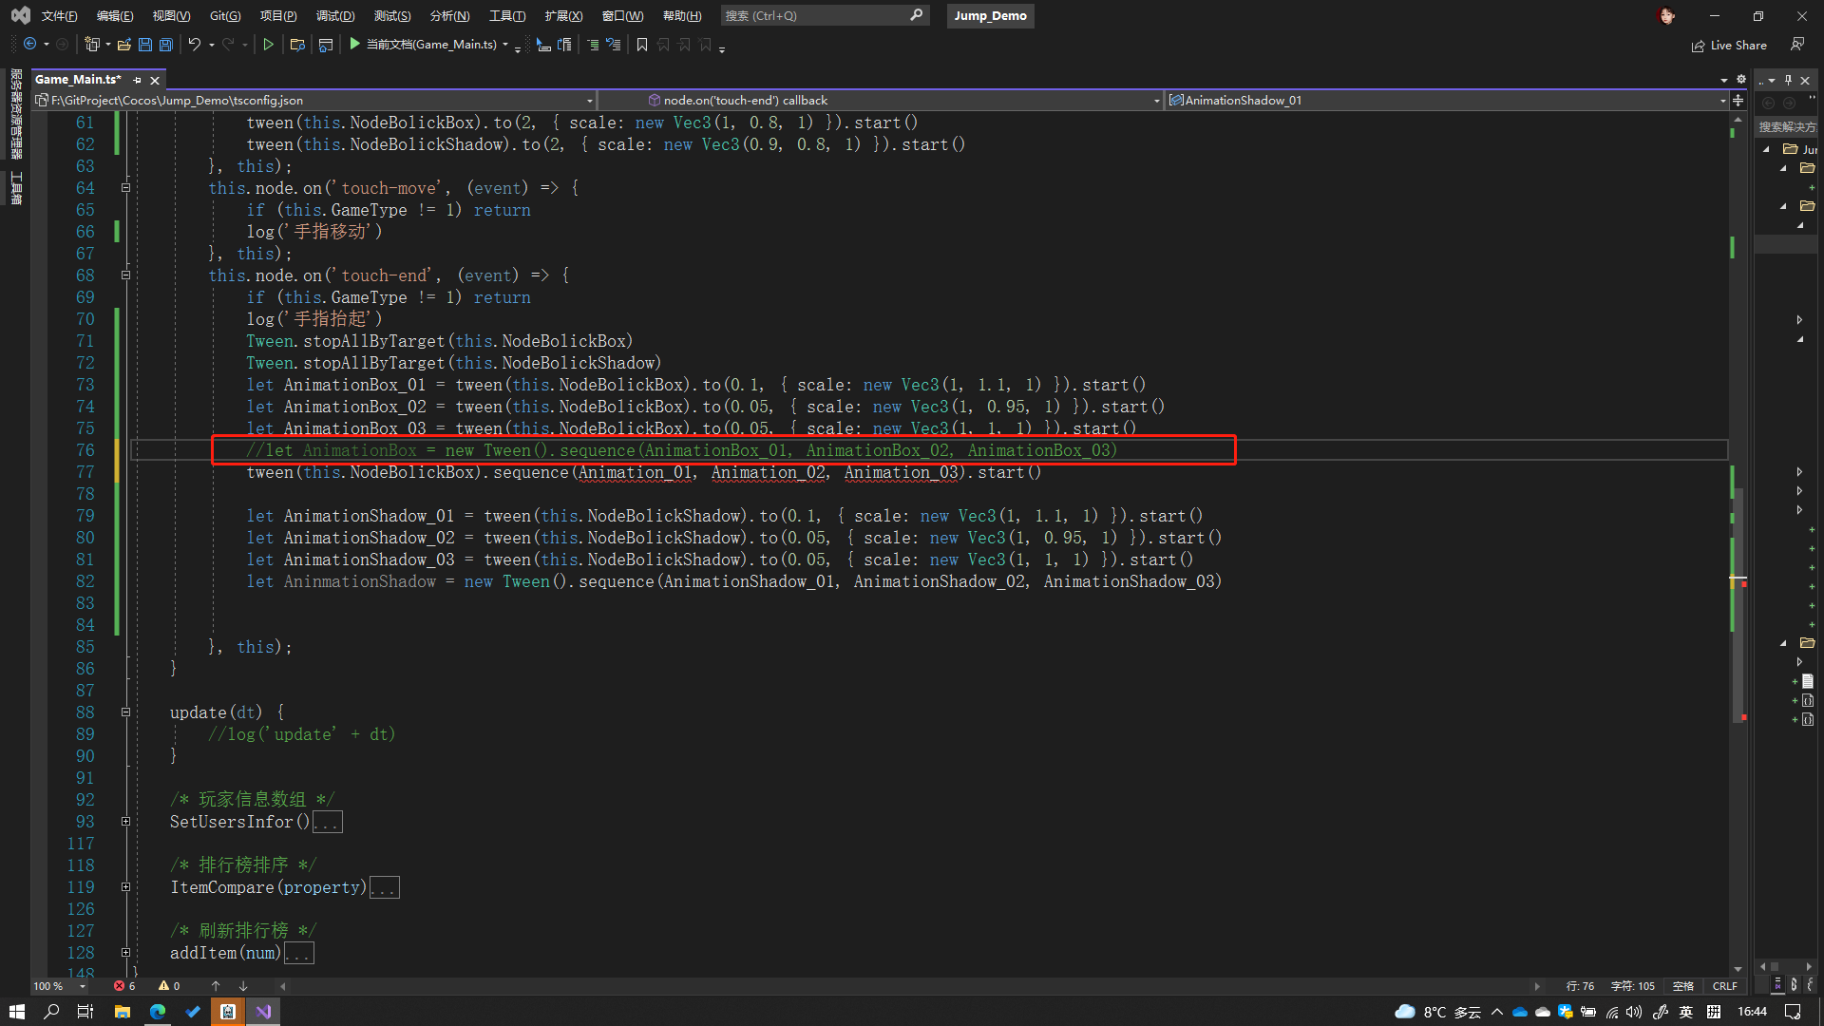
Task: Expand the collapsed SetUsersInfor method
Action: (x=125, y=822)
